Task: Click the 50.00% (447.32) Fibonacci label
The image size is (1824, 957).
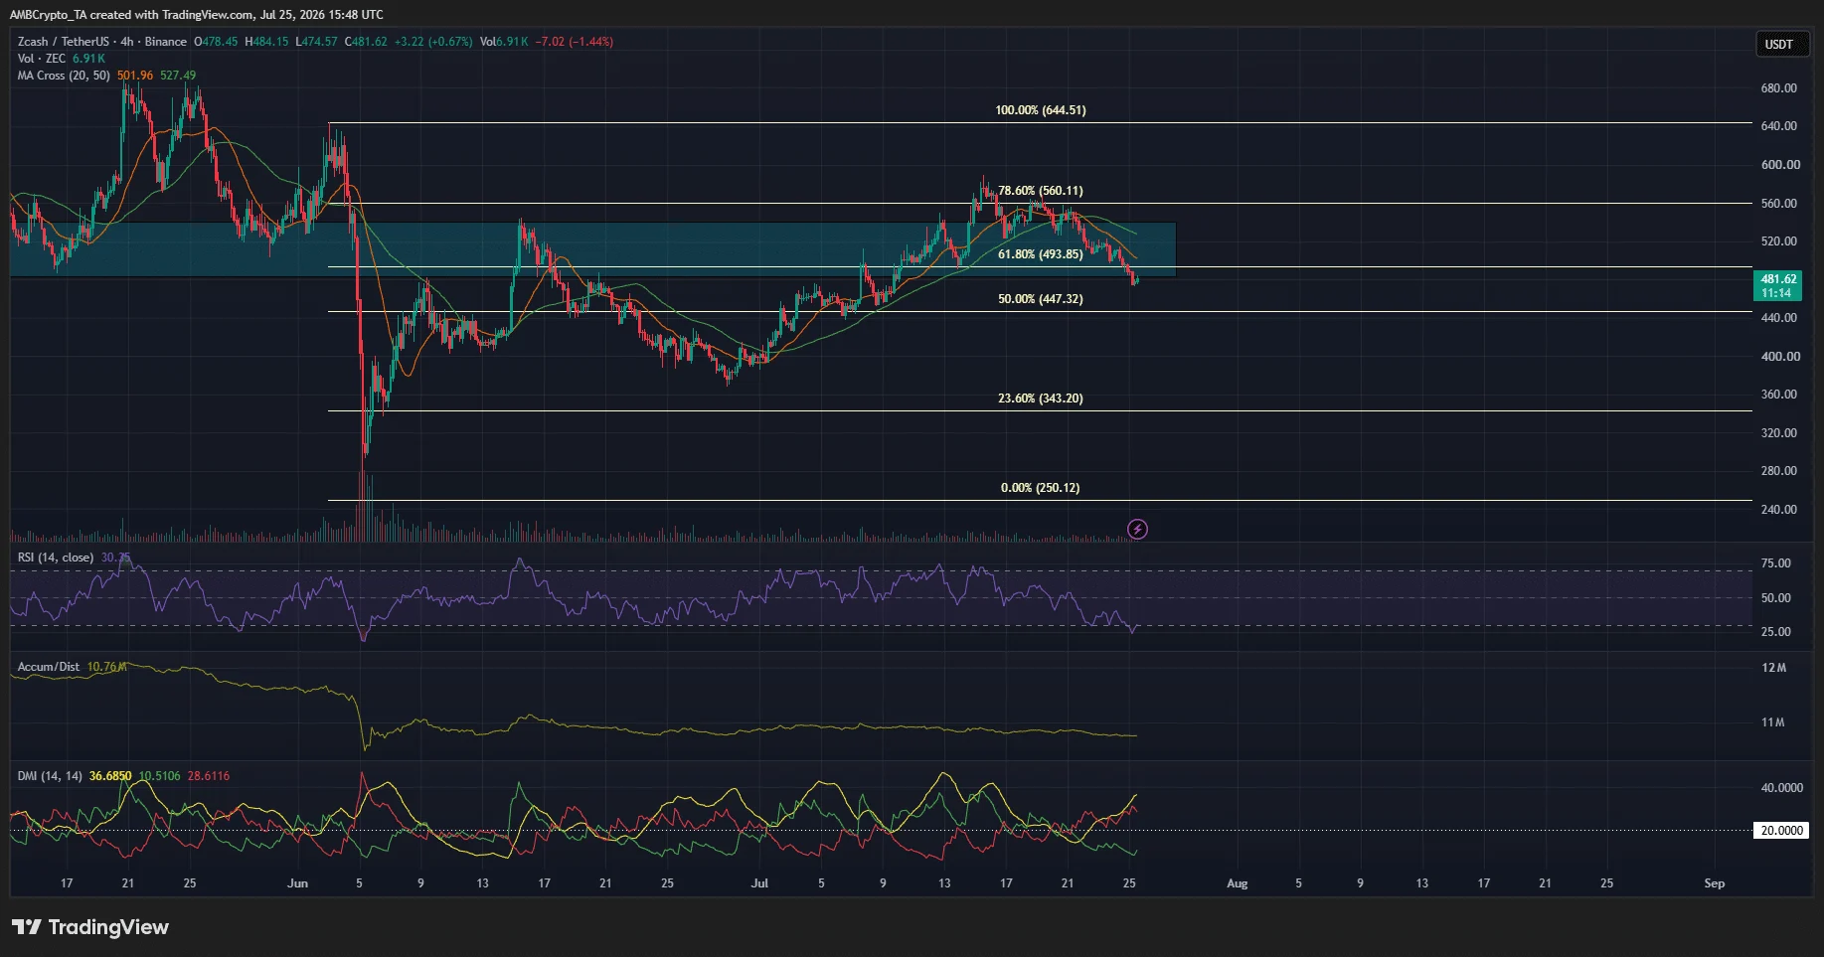Action: click(x=1041, y=299)
